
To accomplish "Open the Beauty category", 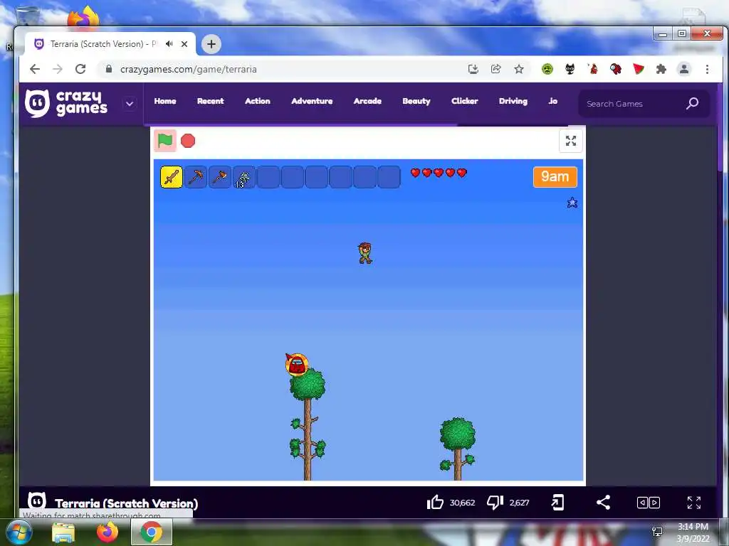I will 416,101.
